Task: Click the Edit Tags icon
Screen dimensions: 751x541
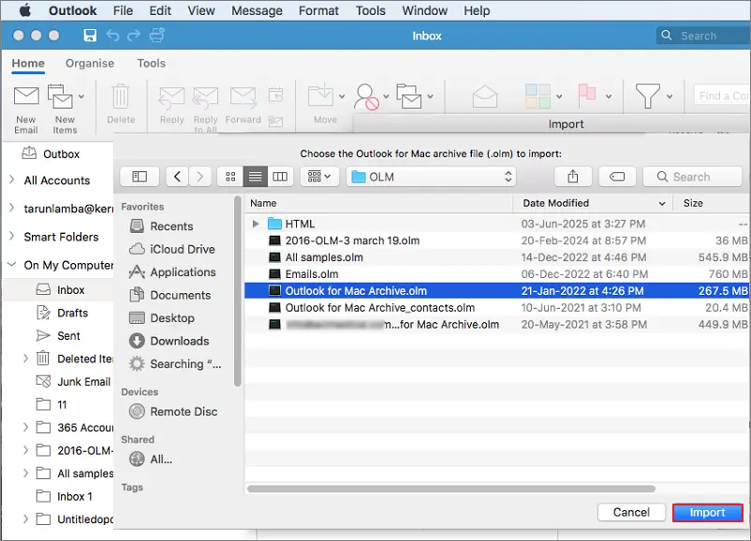Action: [x=617, y=177]
